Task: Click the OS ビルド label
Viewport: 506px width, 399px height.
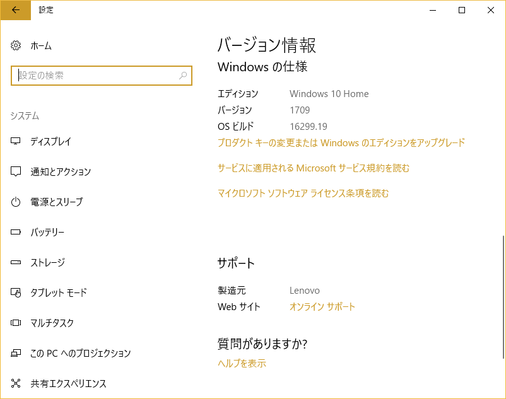Action: (235, 126)
